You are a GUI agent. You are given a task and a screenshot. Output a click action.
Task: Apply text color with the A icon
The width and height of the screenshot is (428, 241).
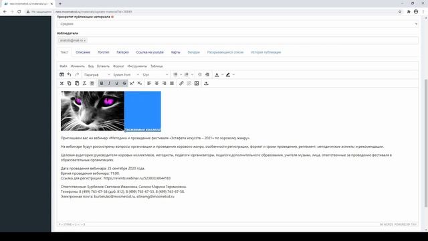[x=217, y=74]
